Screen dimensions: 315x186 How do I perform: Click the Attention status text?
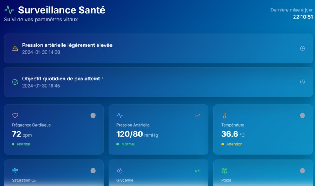click(x=234, y=144)
